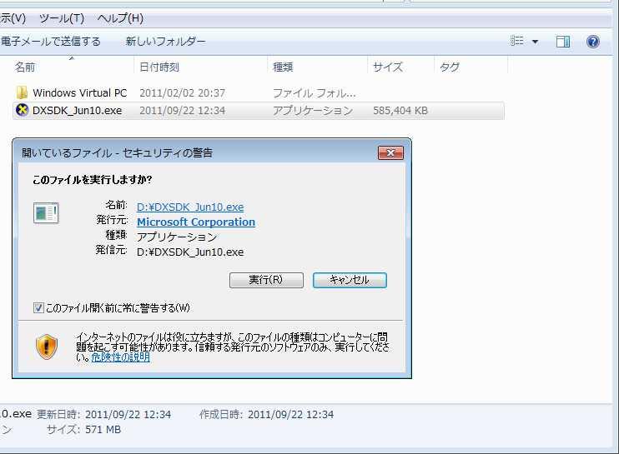The image size is (619, 454).
Task: Click the 2011/09/22 12:34 date cell in list
Action: click(x=183, y=111)
